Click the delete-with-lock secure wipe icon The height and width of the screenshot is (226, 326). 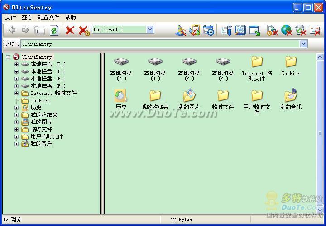tap(84, 30)
